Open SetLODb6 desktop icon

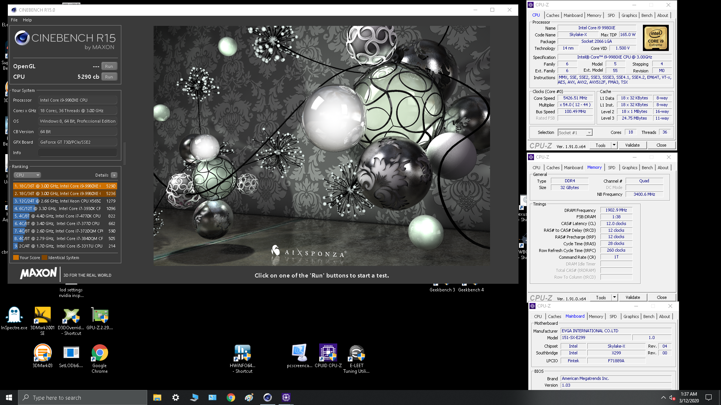pyautogui.click(x=71, y=356)
